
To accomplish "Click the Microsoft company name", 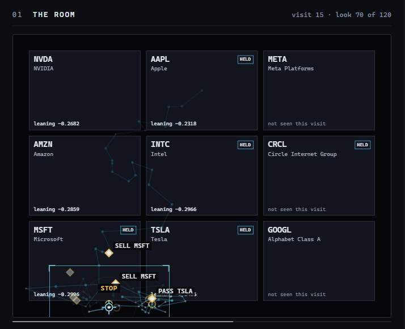I will click(x=48, y=239).
